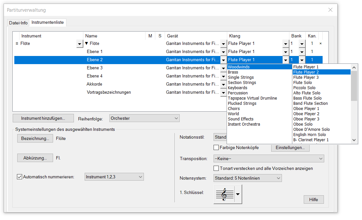This screenshot has height=220, width=362.
Task: Choose Section Strings category
Action: [x=259, y=82]
